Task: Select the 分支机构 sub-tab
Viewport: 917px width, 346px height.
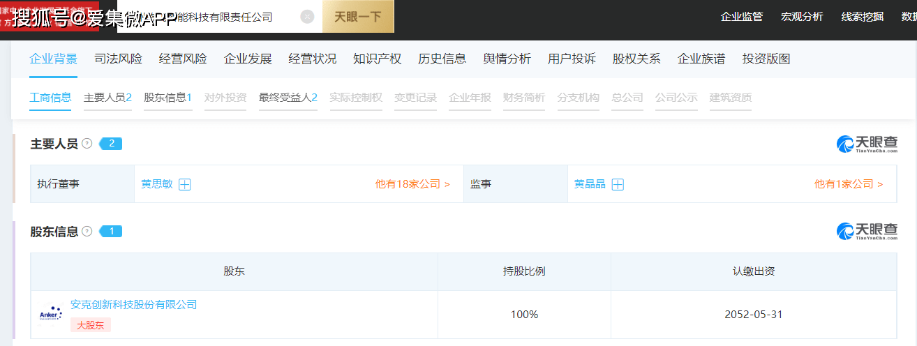Action: pyautogui.click(x=579, y=98)
